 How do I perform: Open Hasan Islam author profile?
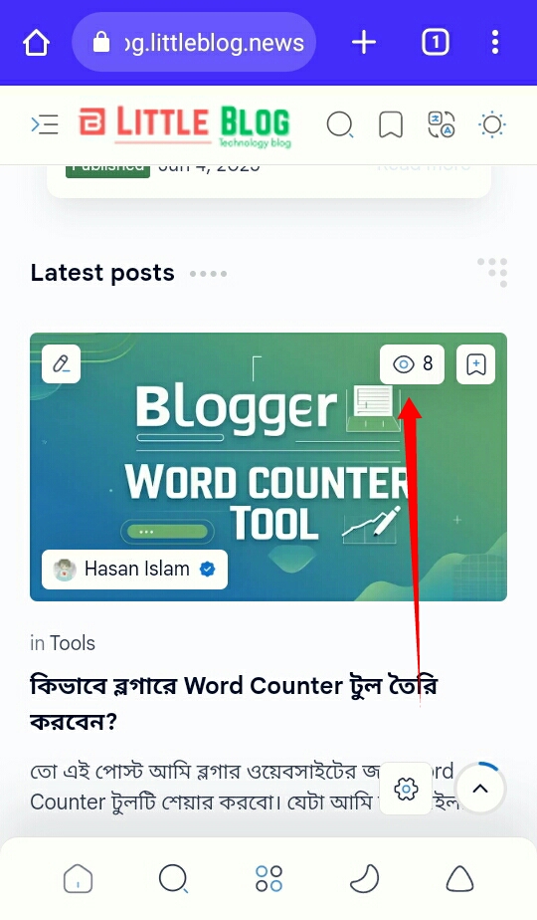point(135,570)
